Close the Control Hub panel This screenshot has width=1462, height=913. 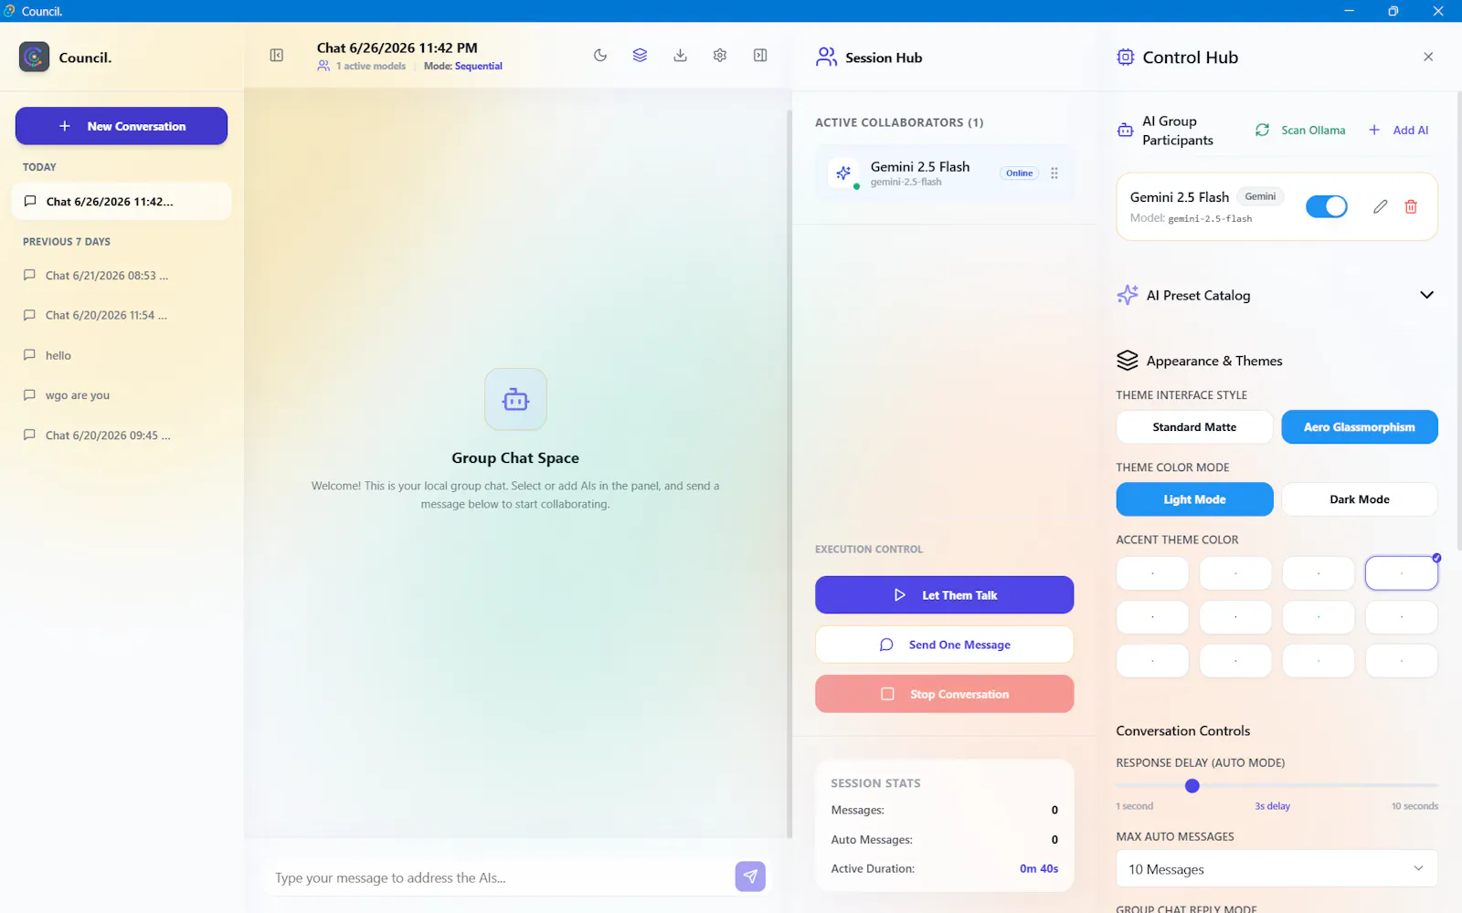pyautogui.click(x=1428, y=57)
